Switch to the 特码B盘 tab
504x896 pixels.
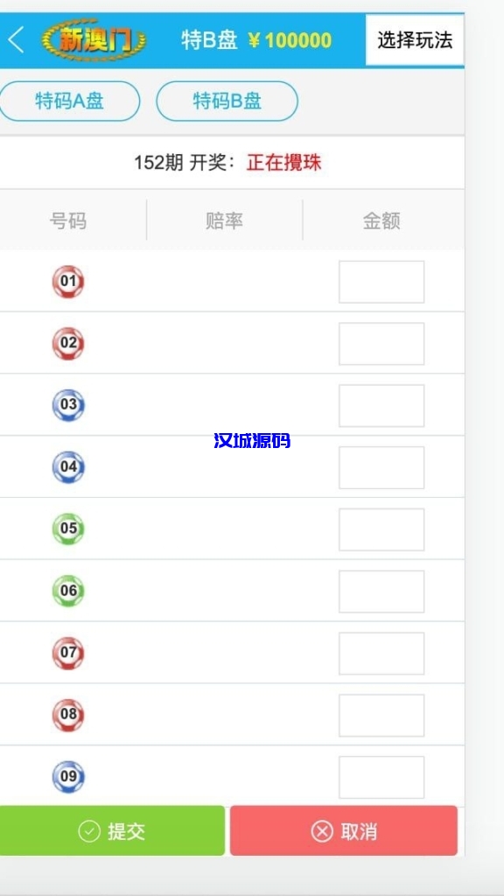227,101
